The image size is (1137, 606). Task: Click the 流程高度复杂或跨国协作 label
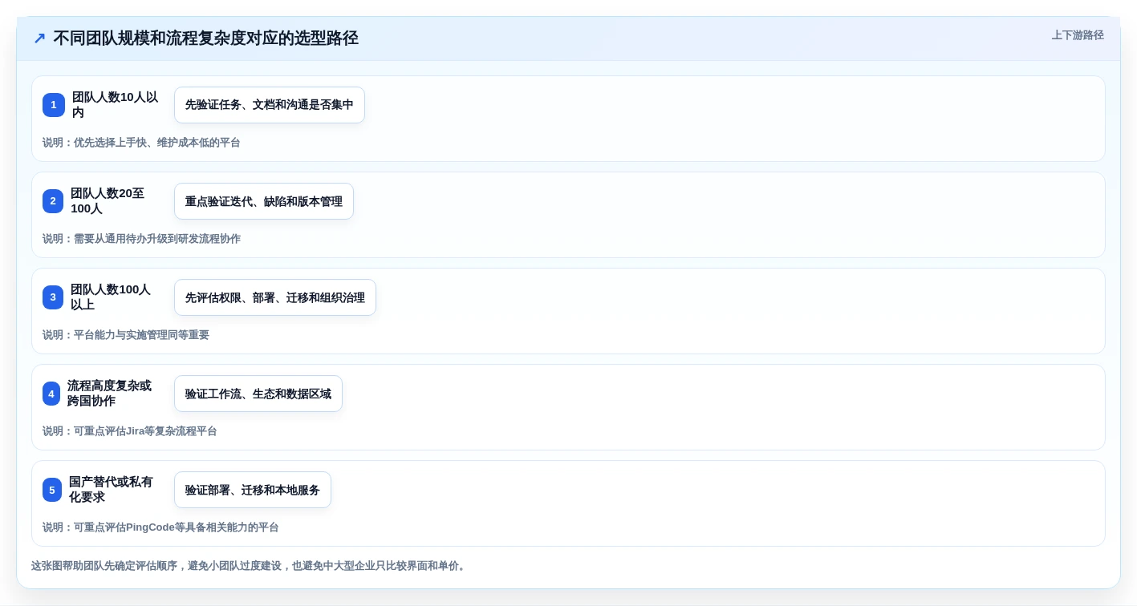tap(109, 394)
